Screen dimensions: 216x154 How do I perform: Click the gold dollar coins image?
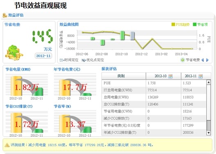(14, 53)
